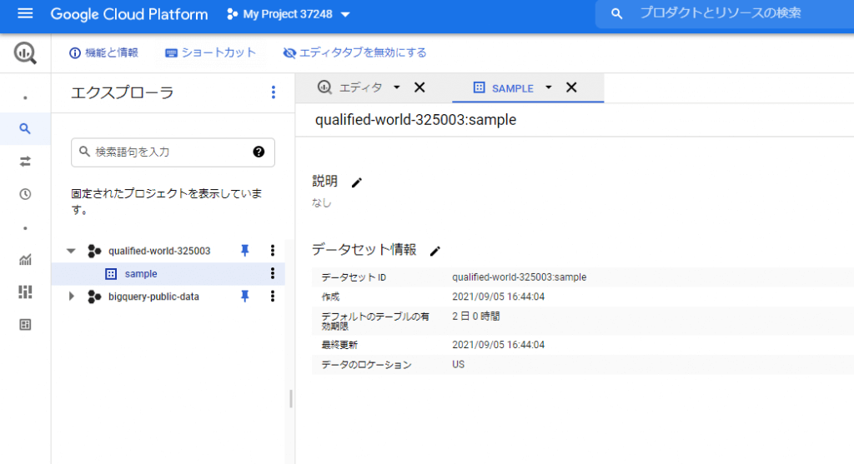Viewport: 854px width, 464px height.
Task: Open the My Project 37248 project selector
Action: [x=288, y=14]
